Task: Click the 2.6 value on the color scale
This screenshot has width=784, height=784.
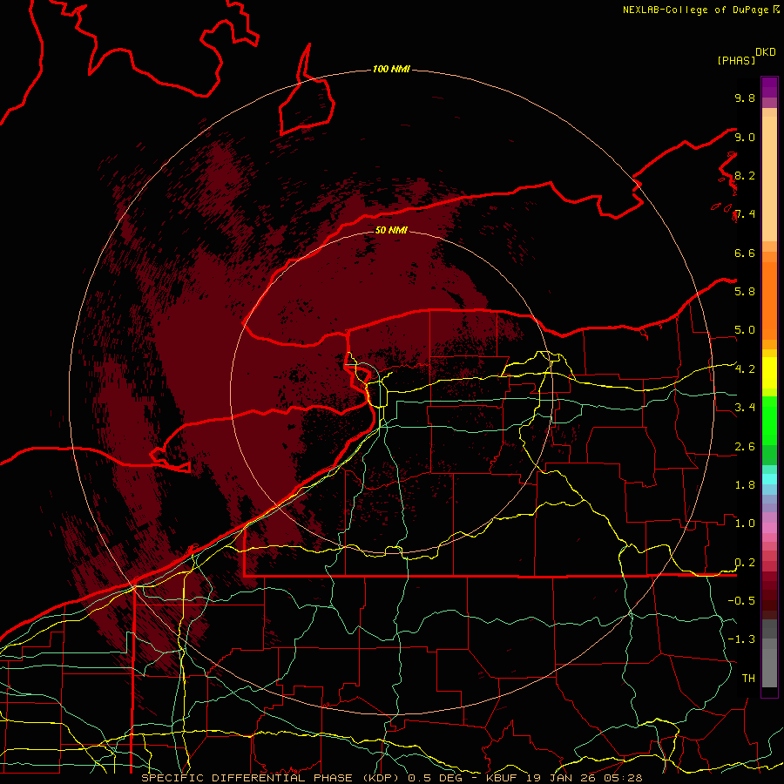Action: click(x=745, y=447)
